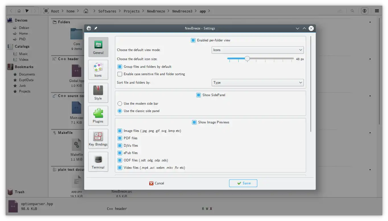
Task: Select the Makefile gear file icon
Action: (x=77, y=145)
